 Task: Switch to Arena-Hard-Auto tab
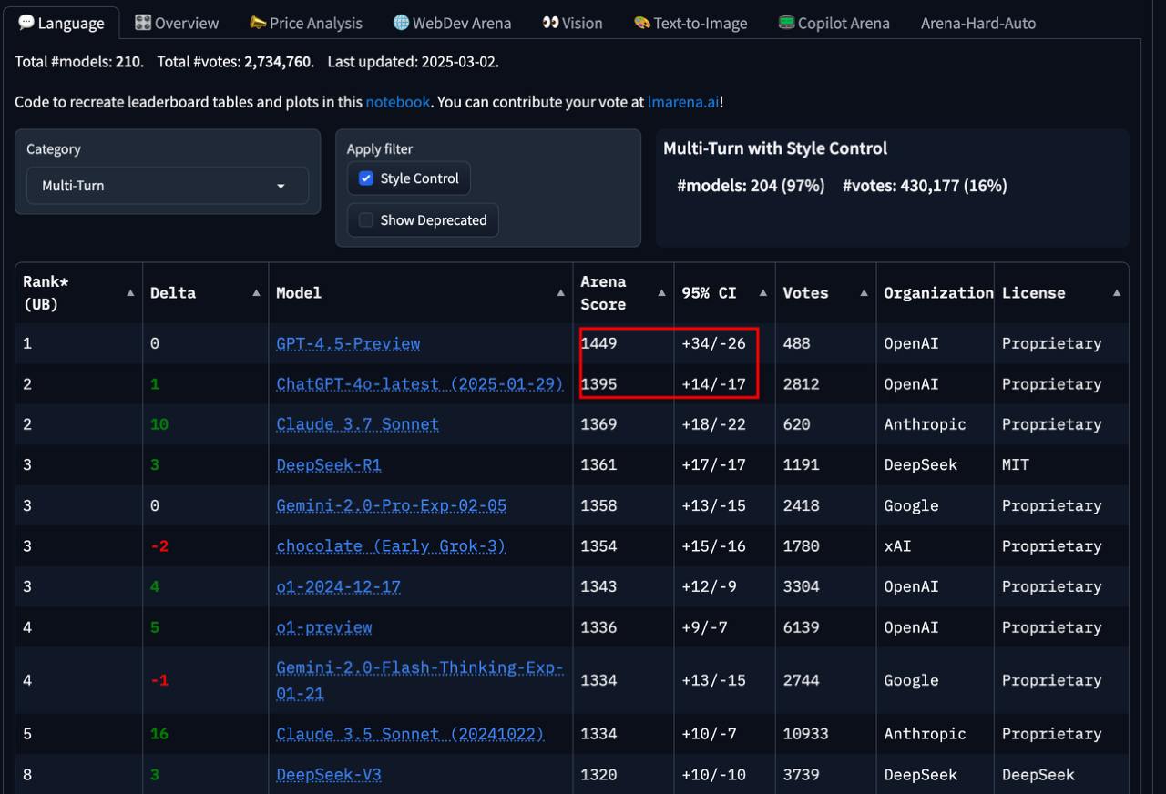pyautogui.click(x=978, y=23)
